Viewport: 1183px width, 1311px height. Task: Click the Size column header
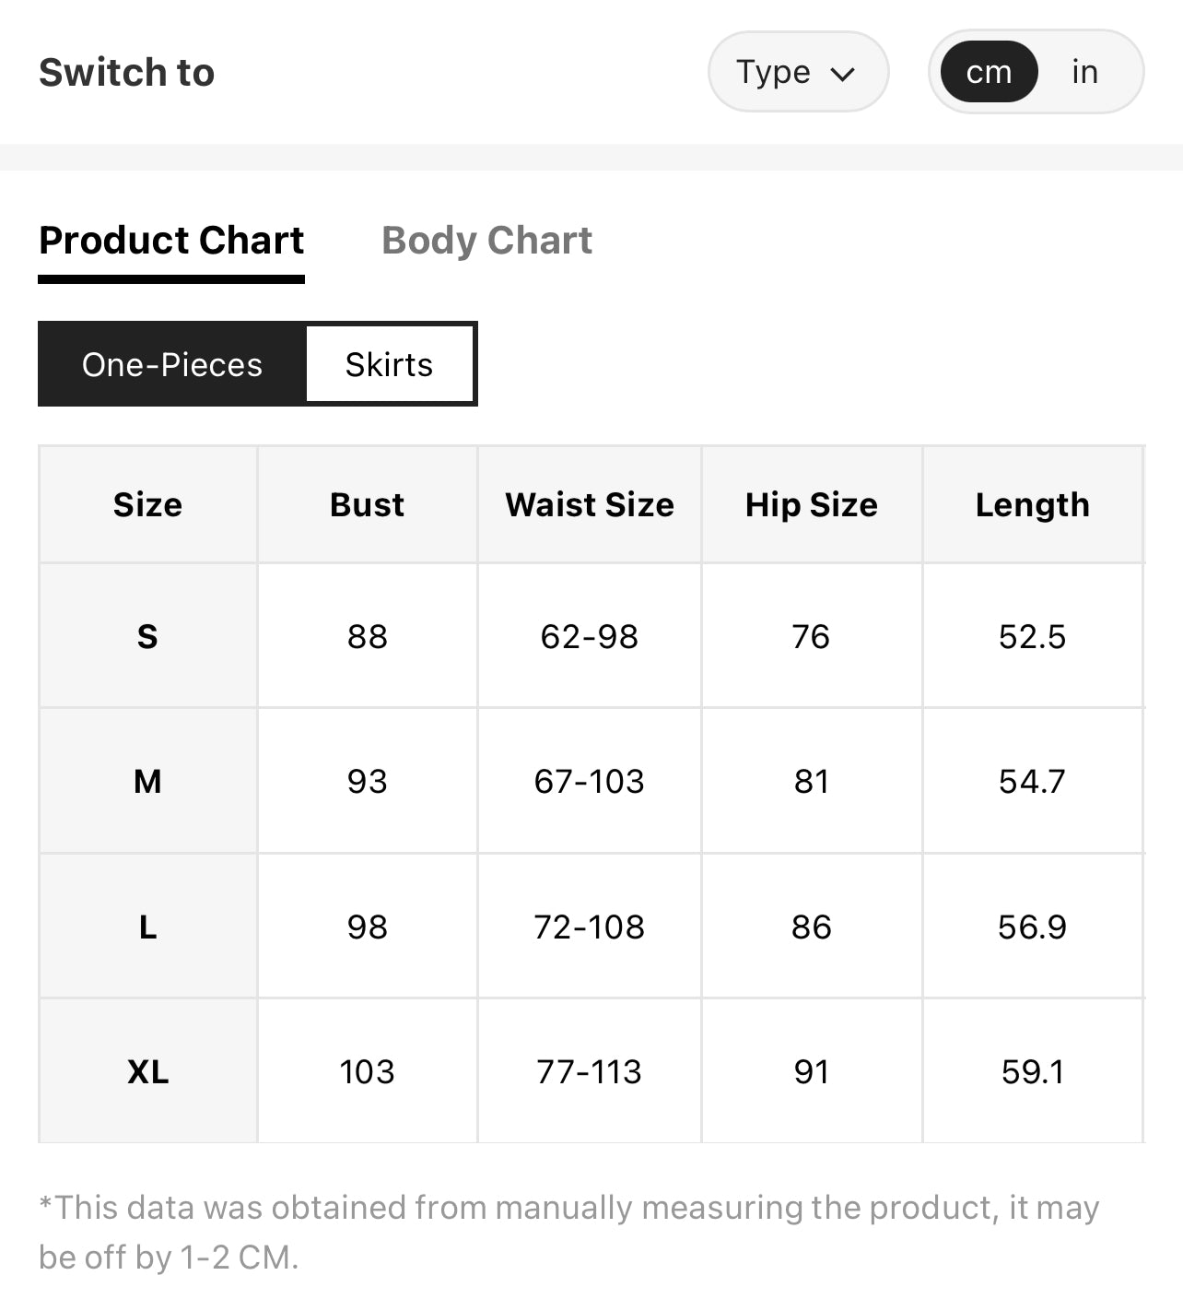(x=147, y=504)
